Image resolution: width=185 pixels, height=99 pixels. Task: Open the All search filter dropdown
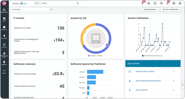point(38,3)
